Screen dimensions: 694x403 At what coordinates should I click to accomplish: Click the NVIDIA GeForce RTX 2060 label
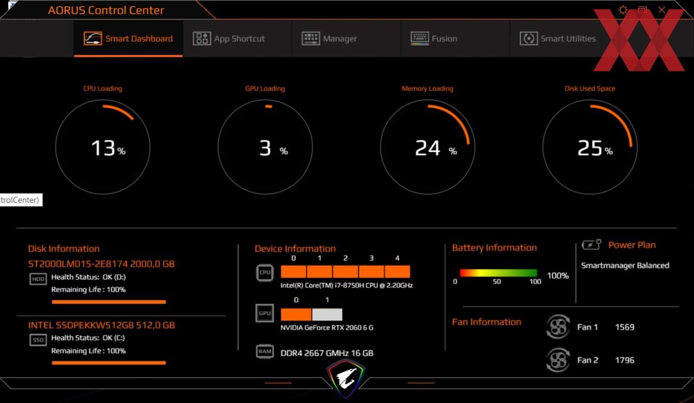pyautogui.click(x=327, y=328)
